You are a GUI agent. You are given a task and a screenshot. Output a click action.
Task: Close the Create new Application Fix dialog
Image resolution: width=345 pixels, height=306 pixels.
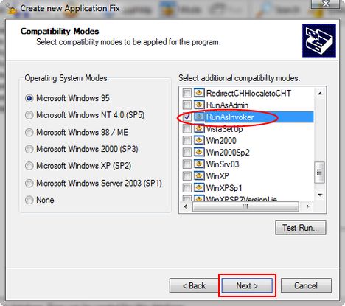pyautogui.click(x=326, y=4)
